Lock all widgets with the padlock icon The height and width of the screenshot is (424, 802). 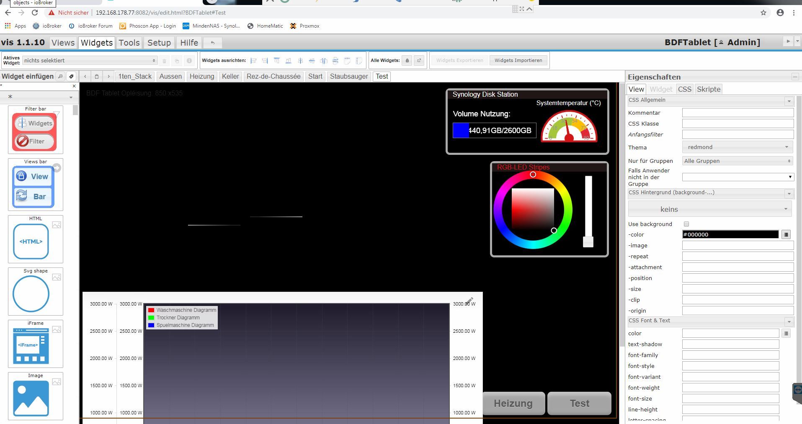(407, 61)
